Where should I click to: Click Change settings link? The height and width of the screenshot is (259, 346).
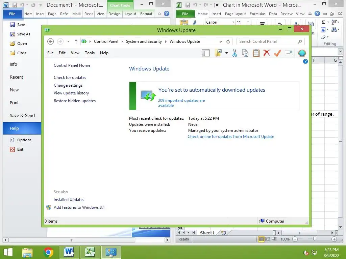coord(68,85)
